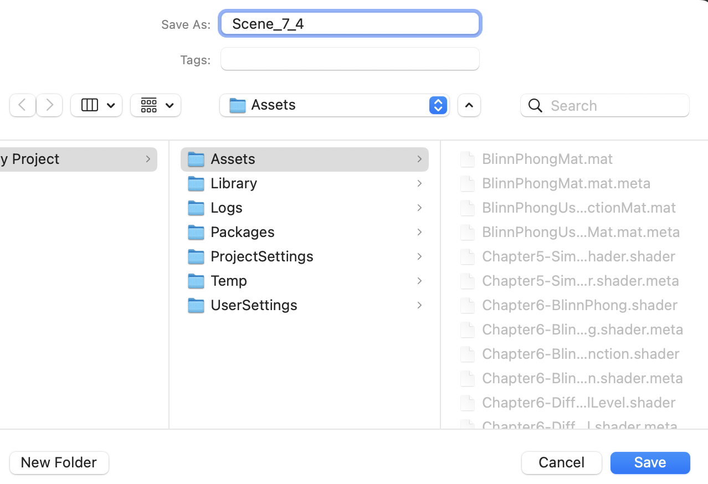Click into the Tags field
Viewport: 708px width, 484px height.
pos(350,59)
